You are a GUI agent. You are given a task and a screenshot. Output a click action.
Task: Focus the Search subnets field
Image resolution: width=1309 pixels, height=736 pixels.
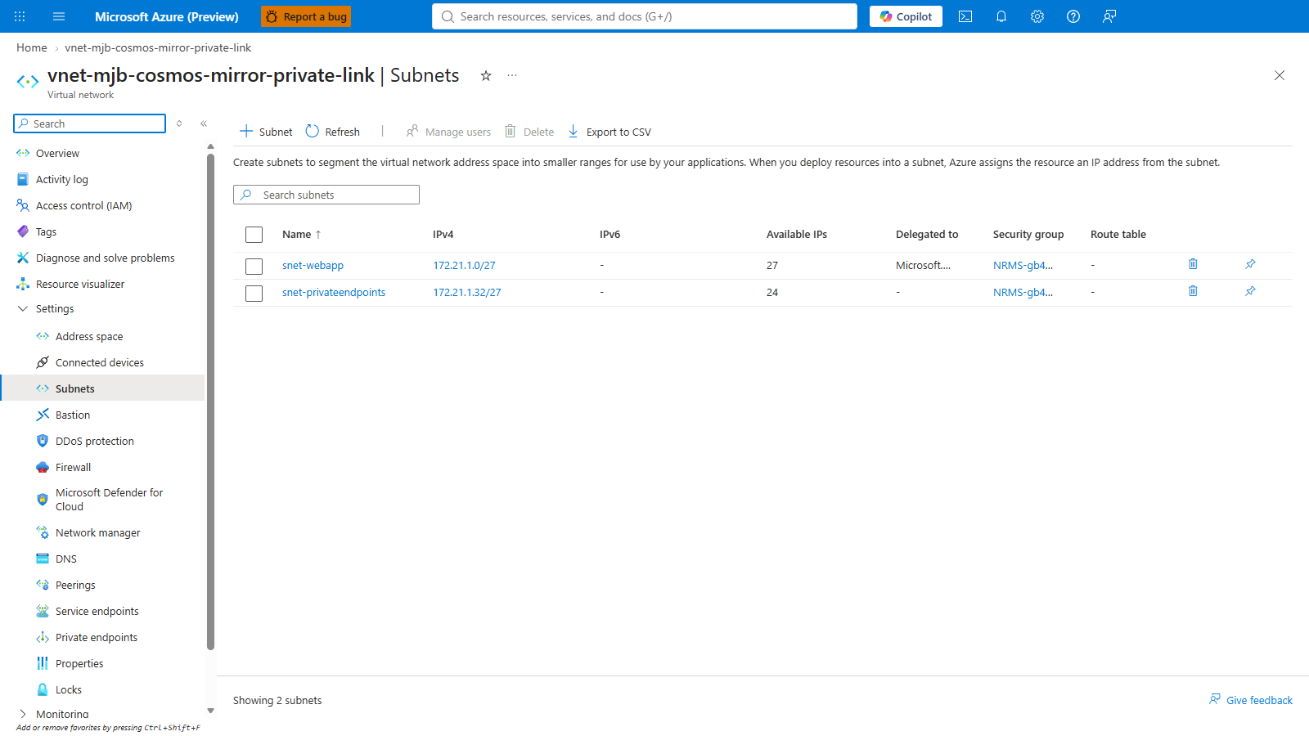point(326,195)
